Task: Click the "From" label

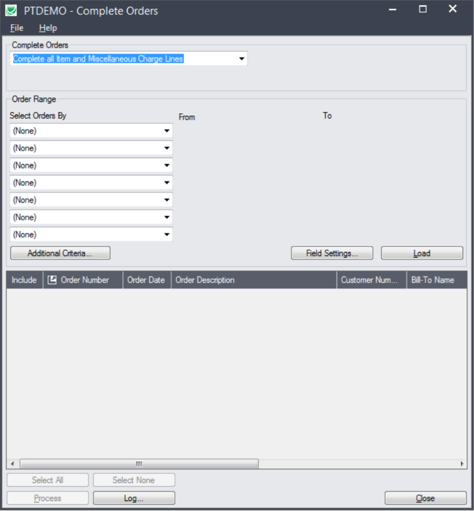Action: 187,117
